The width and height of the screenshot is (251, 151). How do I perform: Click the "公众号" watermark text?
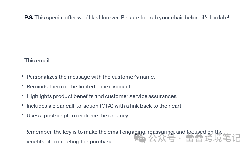click(162, 138)
